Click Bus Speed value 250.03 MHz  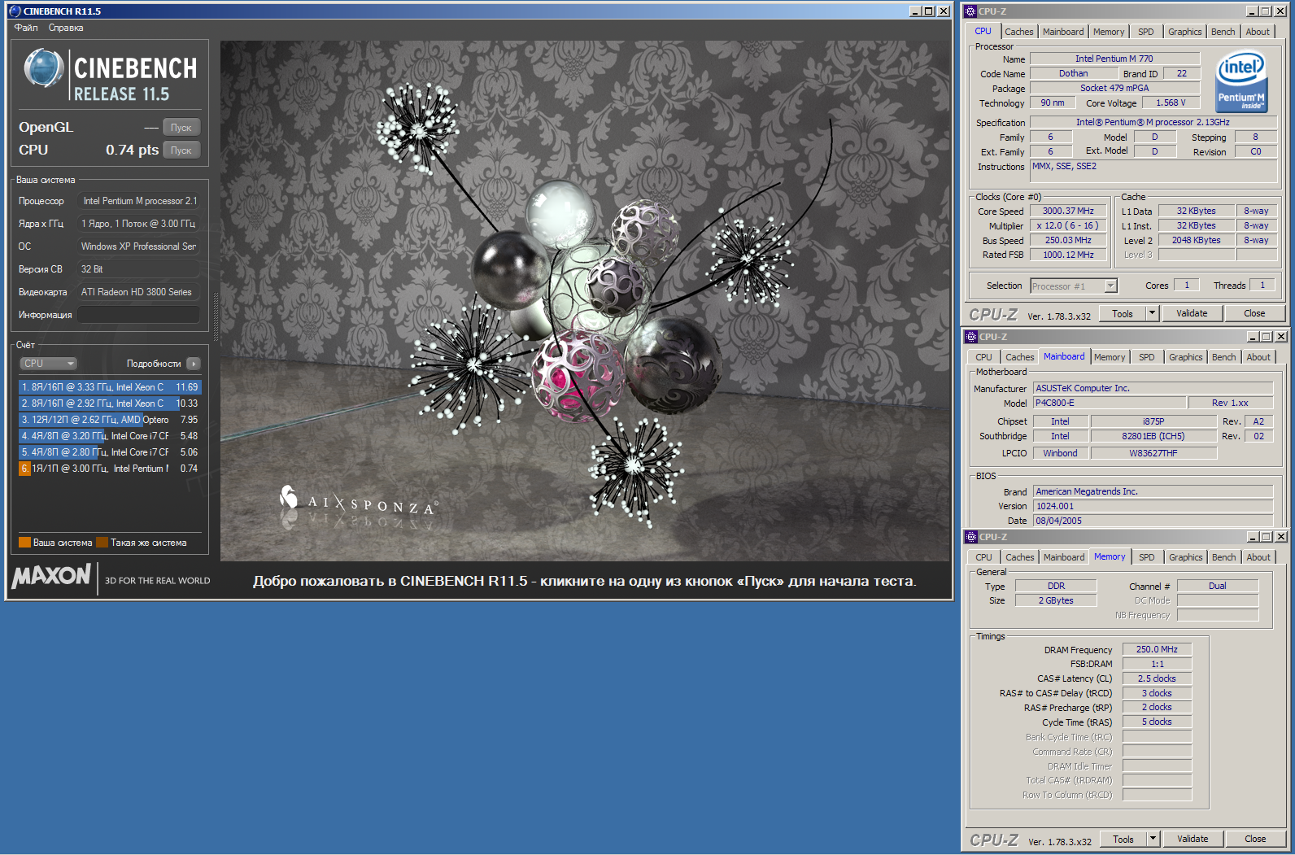tap(1068, 240)
